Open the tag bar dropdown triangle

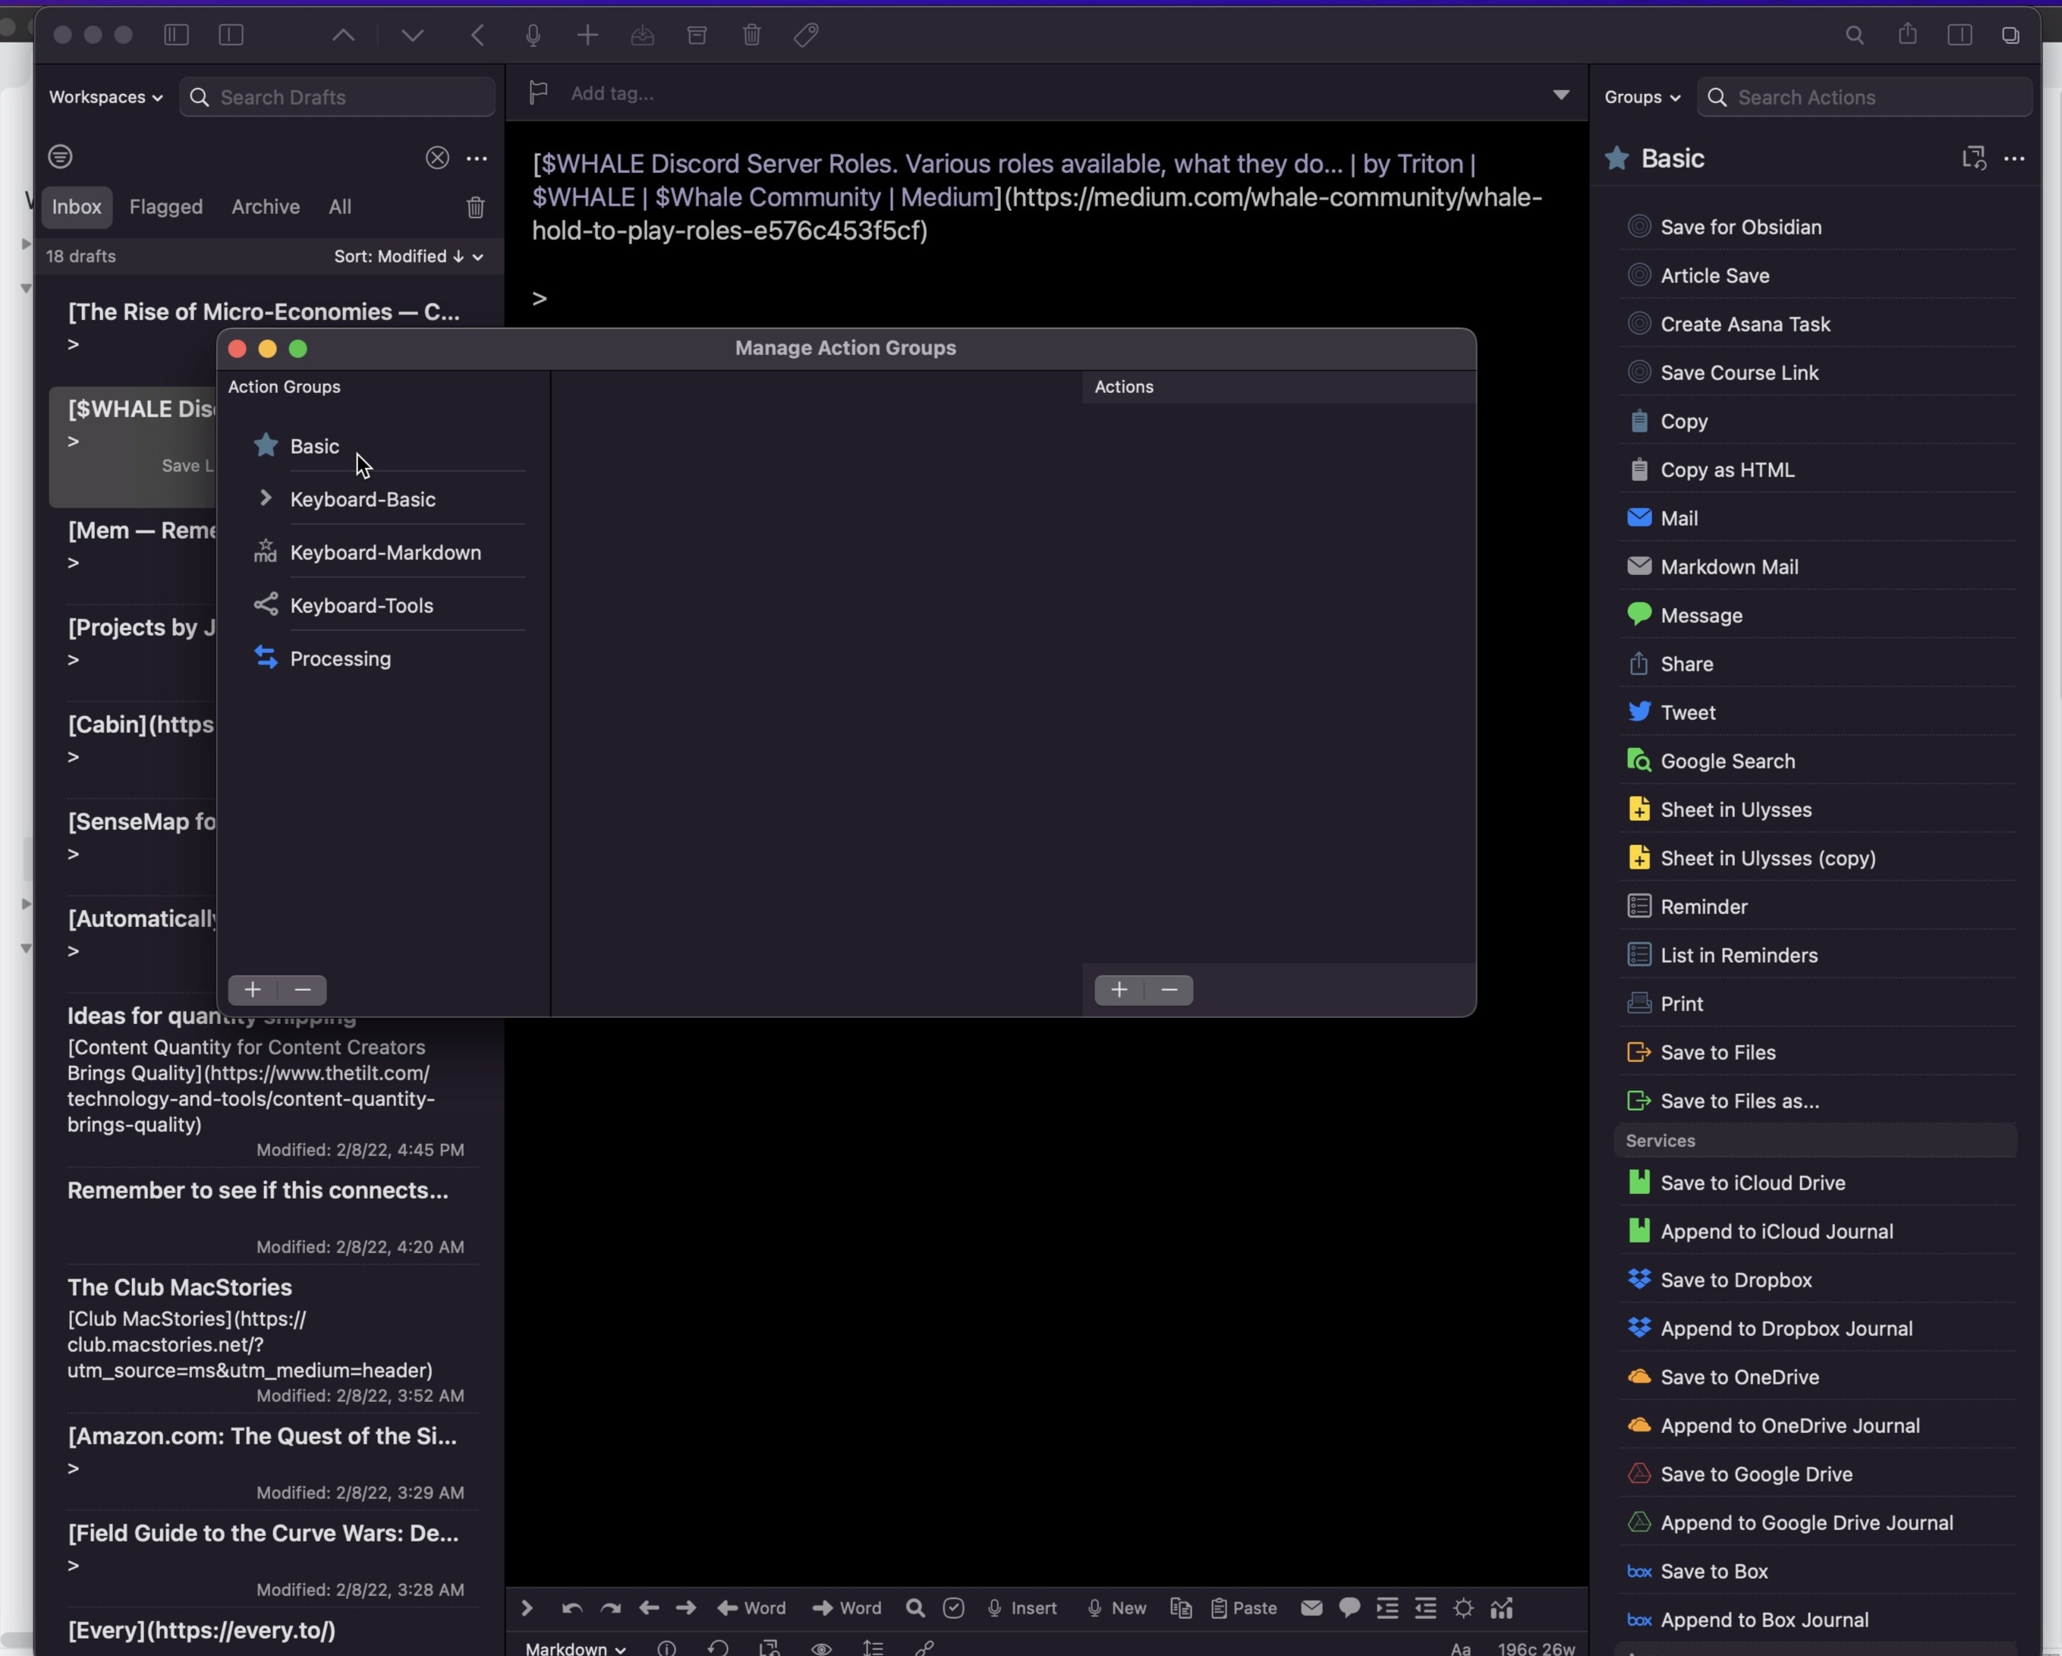(1561, 95)
